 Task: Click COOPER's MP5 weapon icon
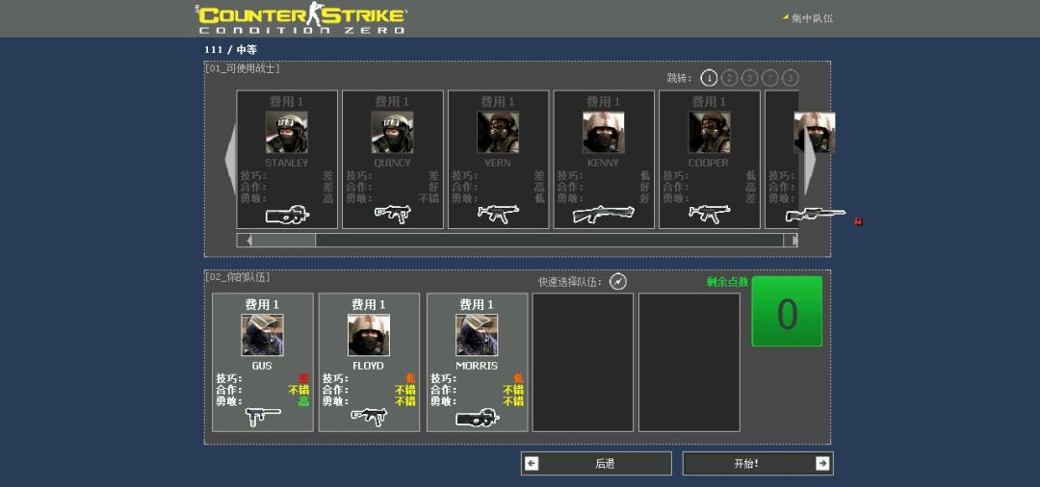point(709,214)
